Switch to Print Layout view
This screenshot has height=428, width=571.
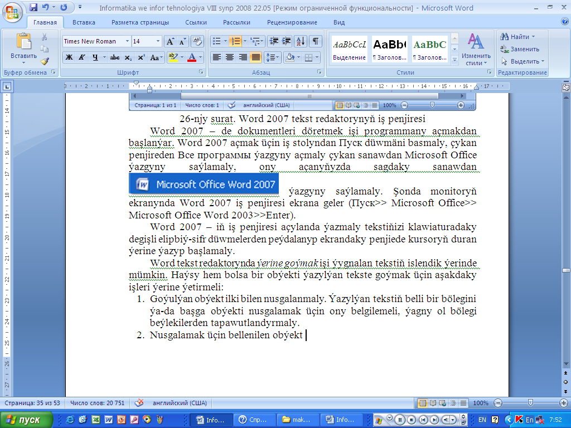(x=423, y=403)
